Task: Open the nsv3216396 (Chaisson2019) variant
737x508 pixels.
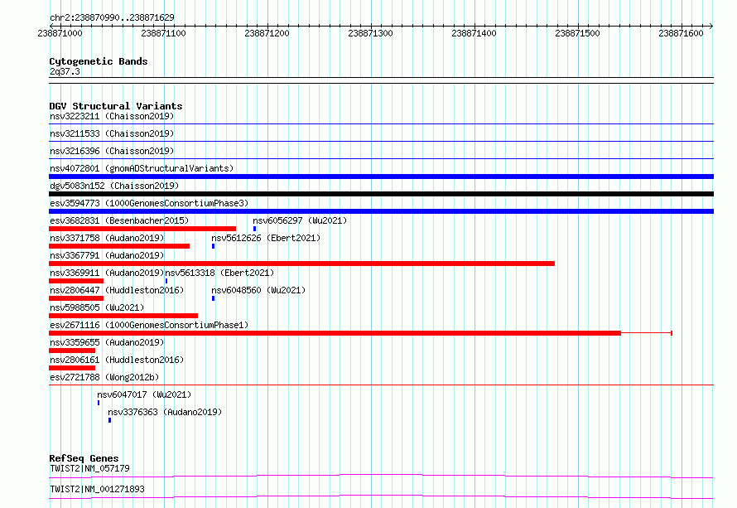Action: click(112, 151)
